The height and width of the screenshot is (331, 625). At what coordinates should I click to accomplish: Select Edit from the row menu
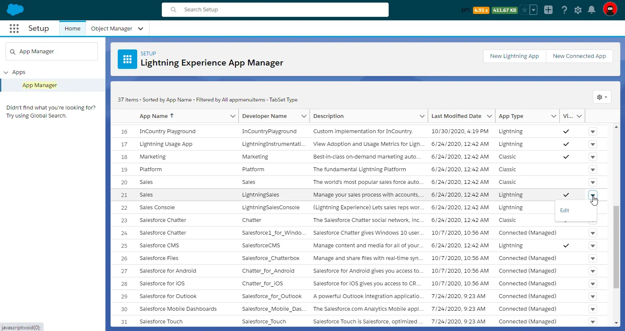pyautogui.click(x=565, y=211)
